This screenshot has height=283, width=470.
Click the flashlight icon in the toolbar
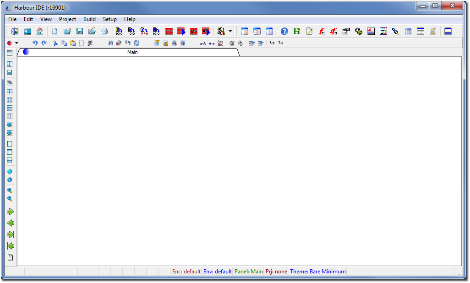395,31
